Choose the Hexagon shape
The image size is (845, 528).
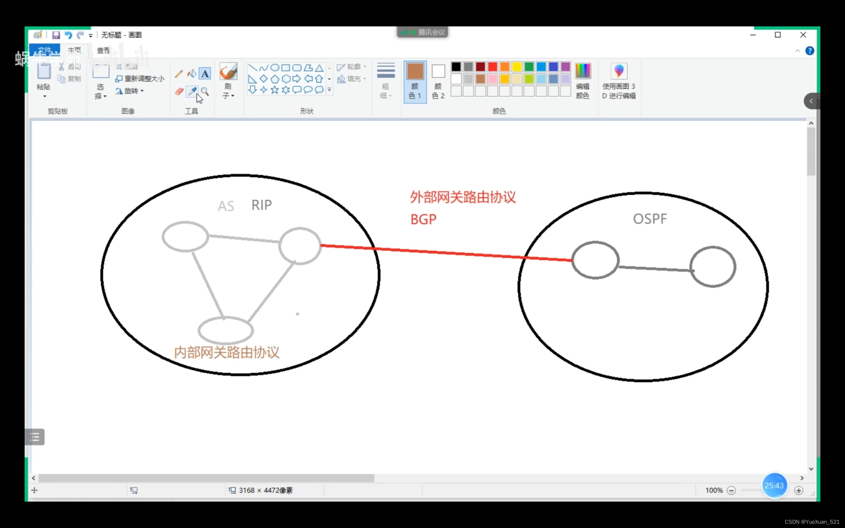(286, 79)
